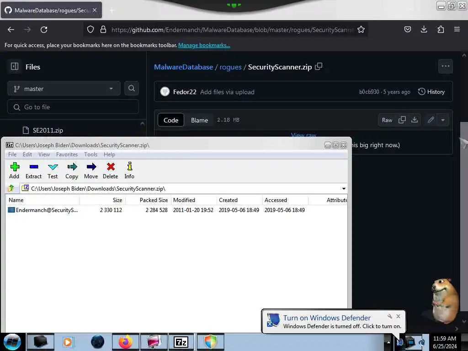468x351 pixels.
Task: Select SE2011.zip in the file tree
Action: point(48,130)
